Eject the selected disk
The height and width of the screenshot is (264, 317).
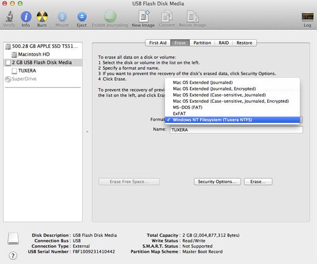[82, 16]
